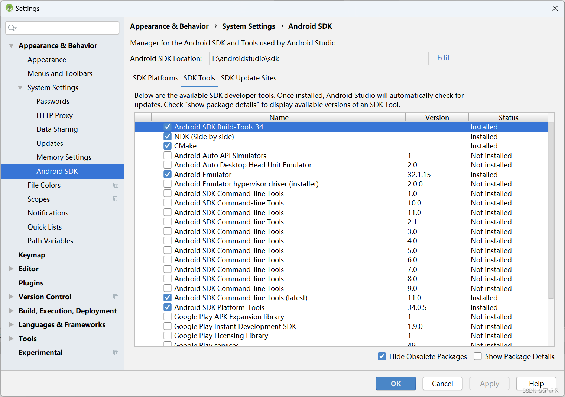Uncheck the CMake checkbox

pyautogui.click(x=168, y=146)
